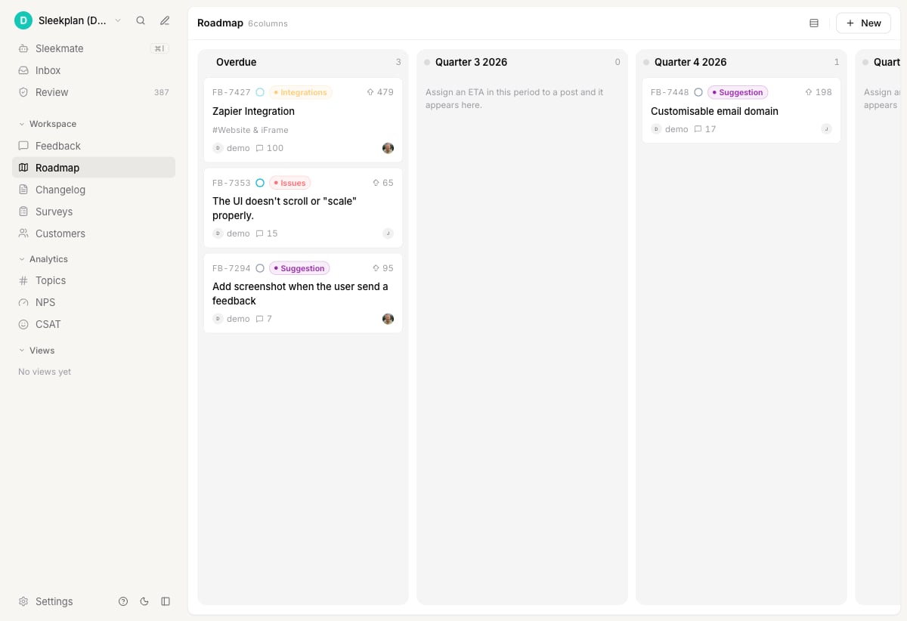Click the status circle on FB-7448
This screenshot has width=907, height=621.
tap(698, 92)
